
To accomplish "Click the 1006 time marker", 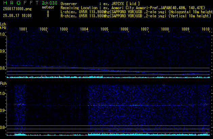I will click(x=124, y=29).
